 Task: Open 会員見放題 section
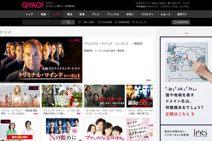[122, 22]
